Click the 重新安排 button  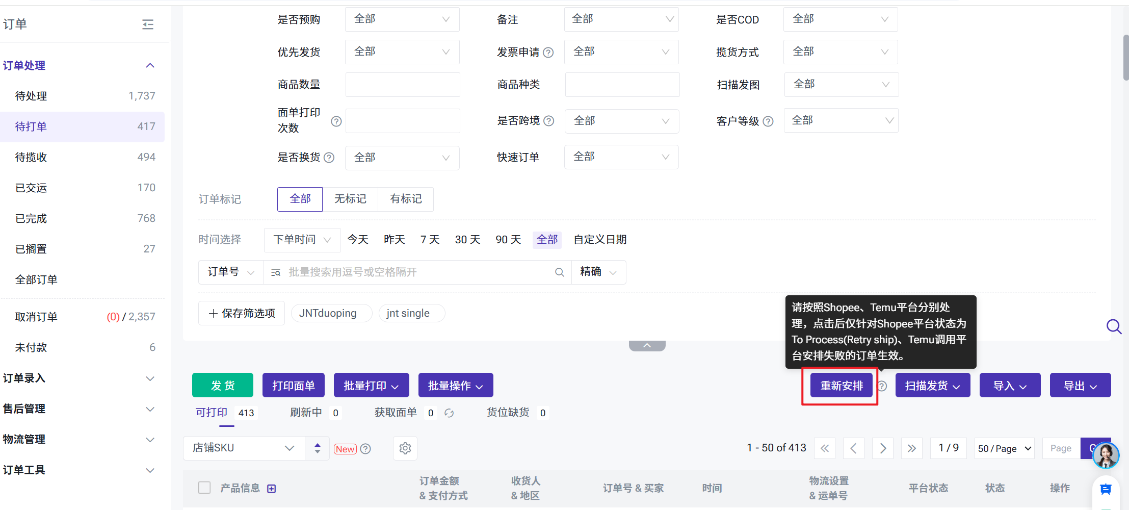842,386
